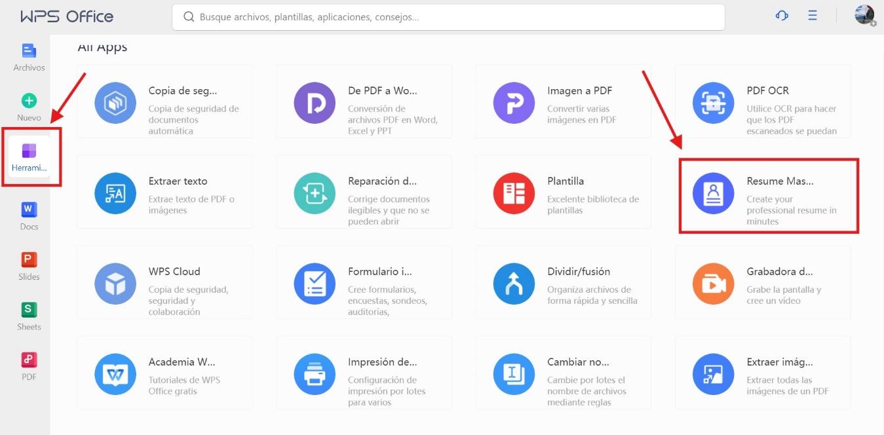The height and width of the screenshot is (435, 884).
Task: Click the PDF OCR icon
Action: pyautogui.click(x=714, y=103)
